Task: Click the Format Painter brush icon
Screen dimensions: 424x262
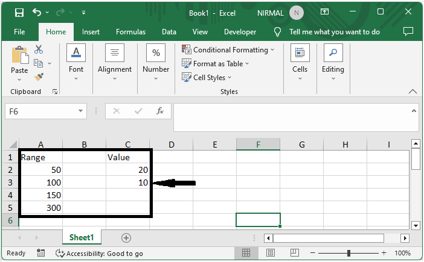Action: coord(39,77)
